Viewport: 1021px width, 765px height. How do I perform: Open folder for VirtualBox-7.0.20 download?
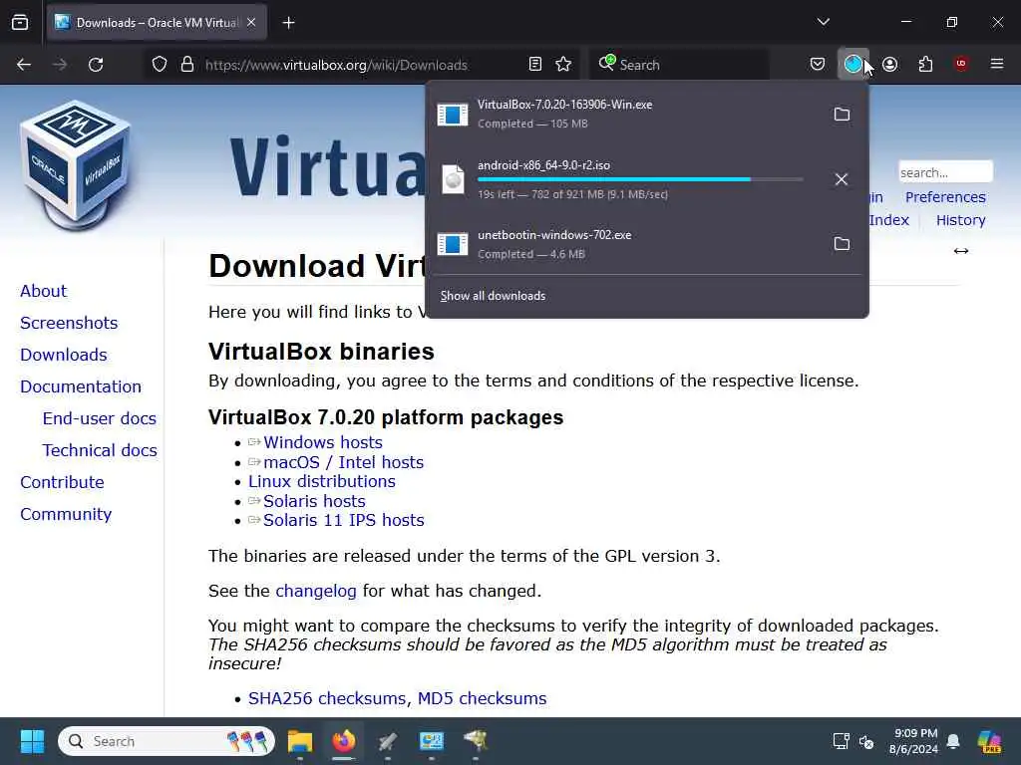842,115
